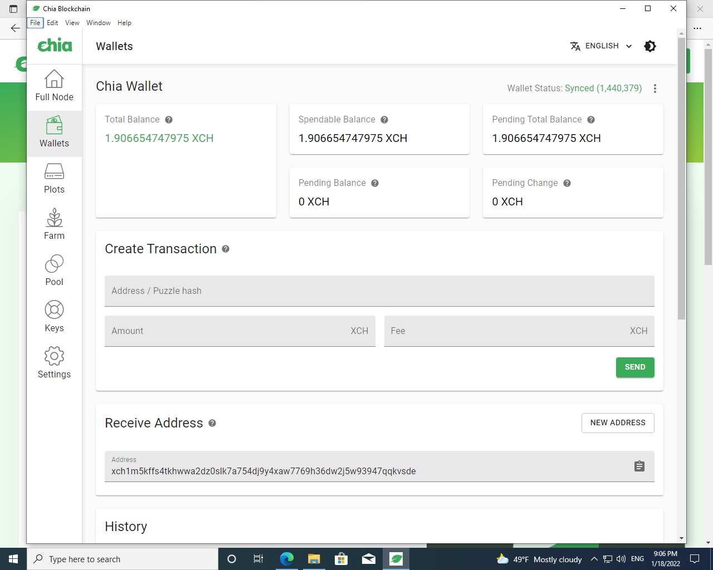Open the View menu
713x570 pixels.
pos(72,23)
